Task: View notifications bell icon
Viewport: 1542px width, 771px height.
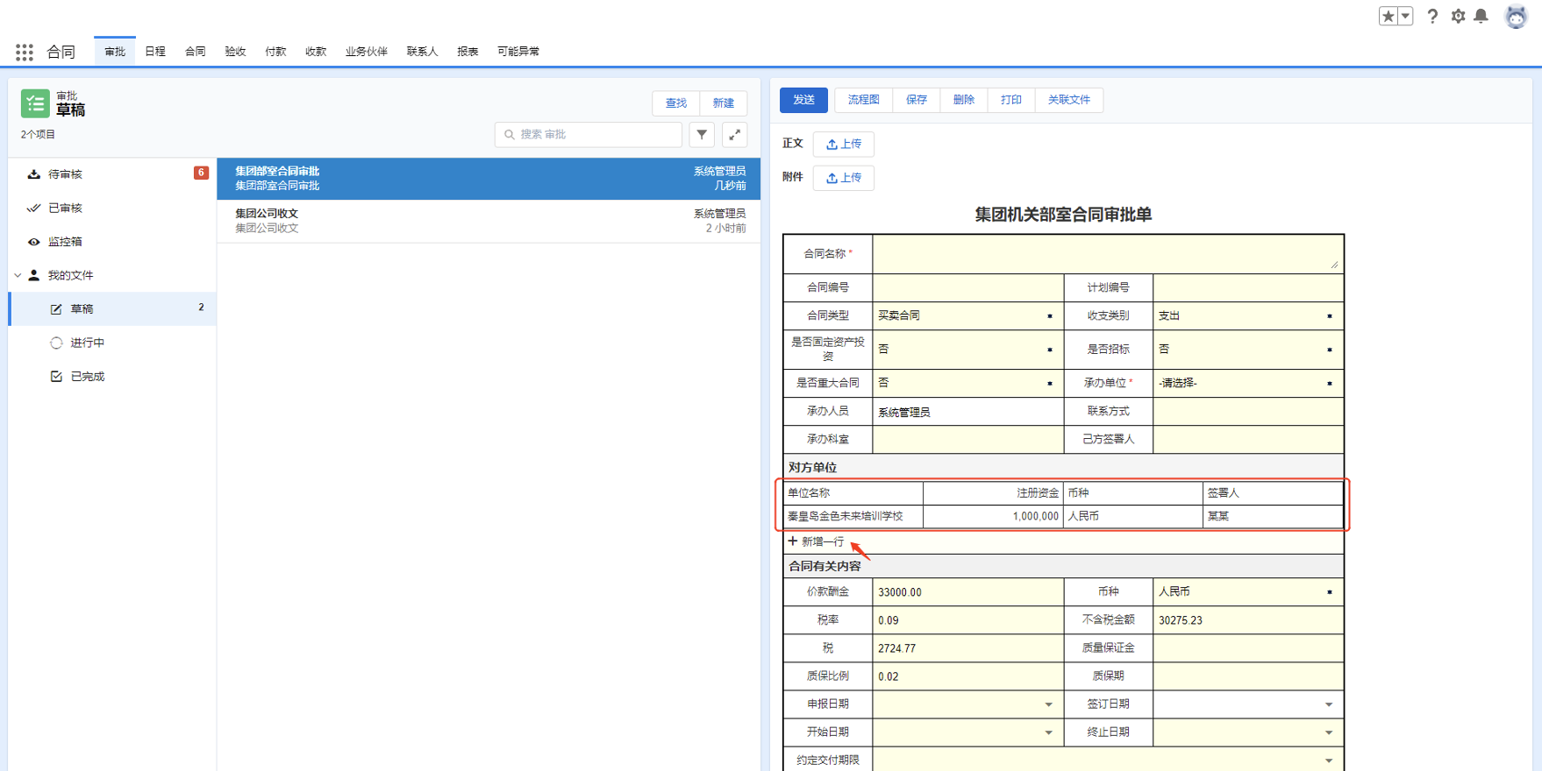Action: point(1481,16)
